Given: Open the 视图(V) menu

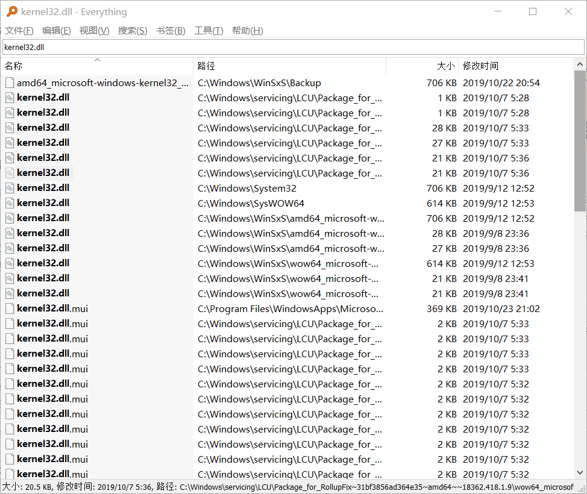Looking at the screenshot, I should pos(95,31).
